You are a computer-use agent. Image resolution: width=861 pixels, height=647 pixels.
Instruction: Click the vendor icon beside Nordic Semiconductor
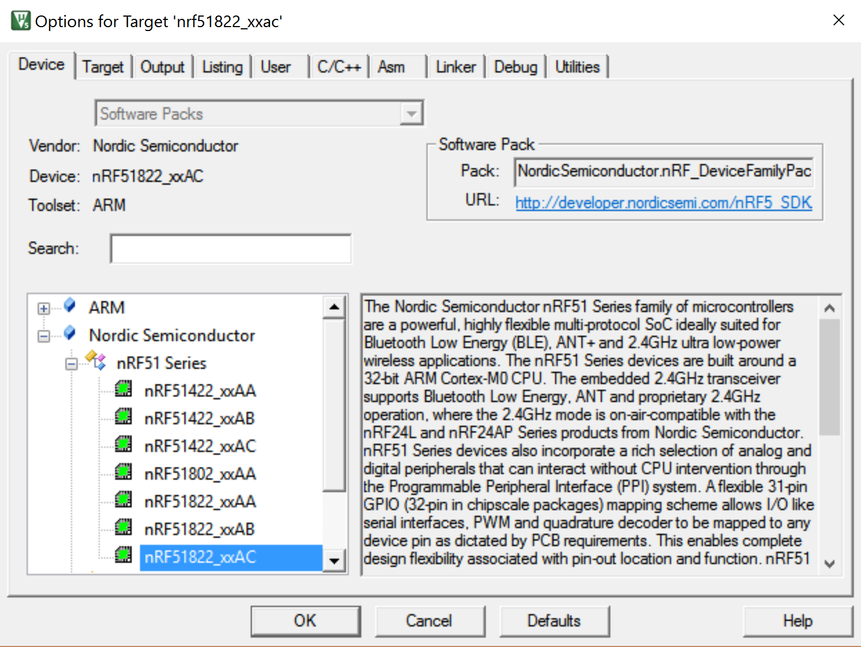[x=70, y=333]
